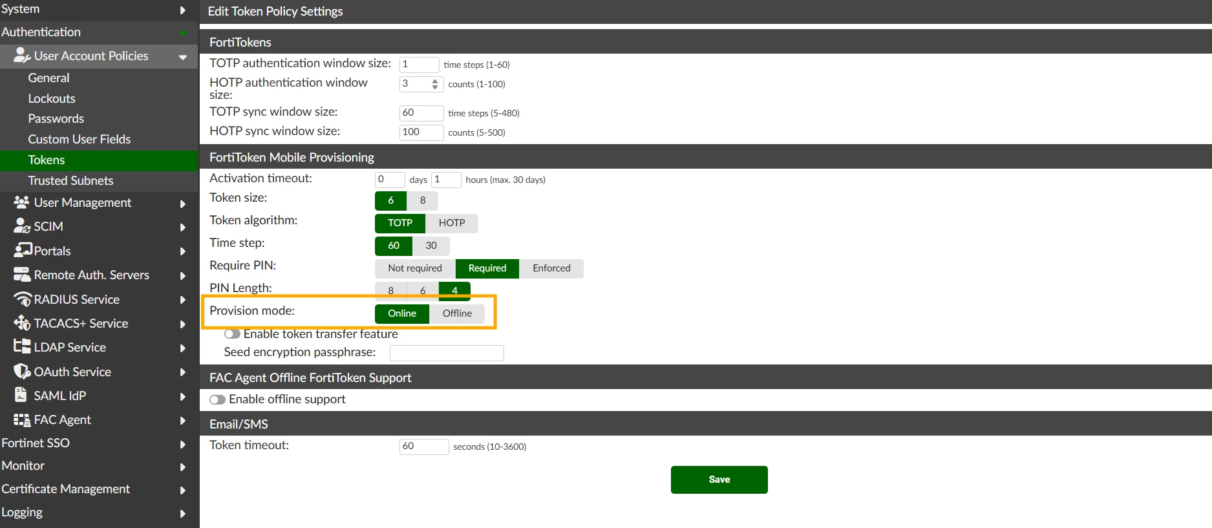This screenshot has width=1212, height=528.
Task: Set Provision mode to Offline
Action: coord(457,313)
